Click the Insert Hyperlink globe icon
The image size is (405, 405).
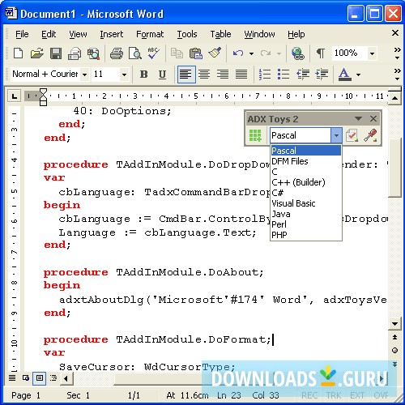(298, 53)
